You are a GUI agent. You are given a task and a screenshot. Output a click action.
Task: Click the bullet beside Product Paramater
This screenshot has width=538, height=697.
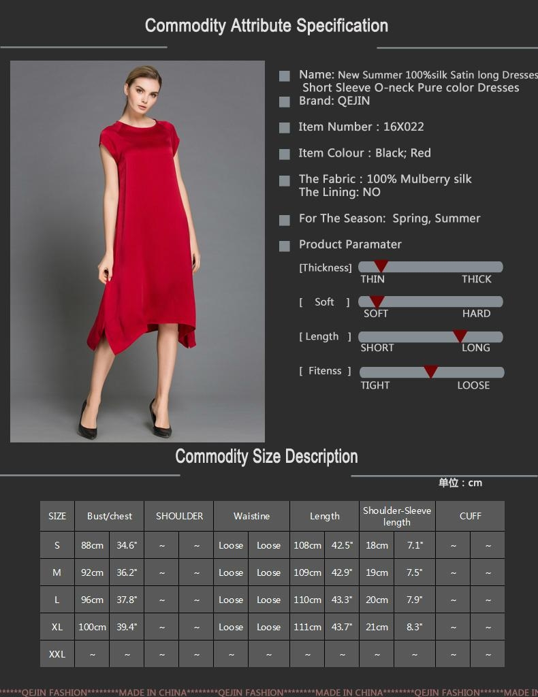point(285,246)
